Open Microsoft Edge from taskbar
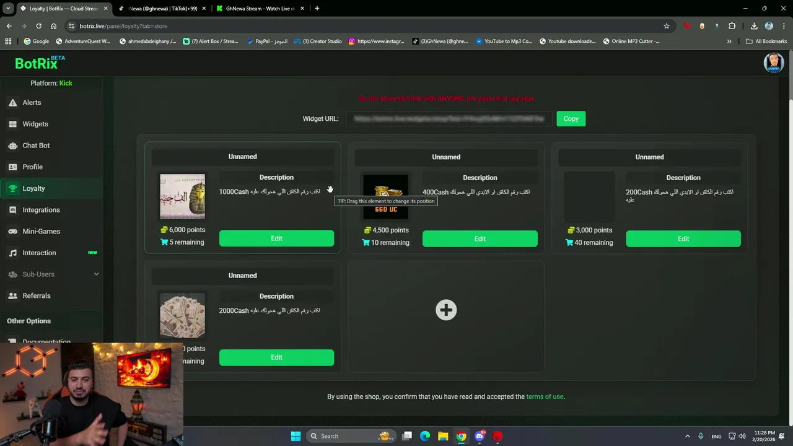Screen dimensions: 793x446 (425, 436)
